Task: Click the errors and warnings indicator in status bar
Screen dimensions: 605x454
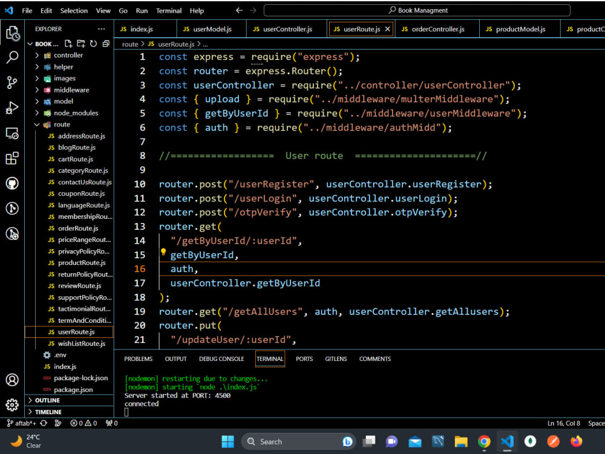Action: [x=83, y=423]
